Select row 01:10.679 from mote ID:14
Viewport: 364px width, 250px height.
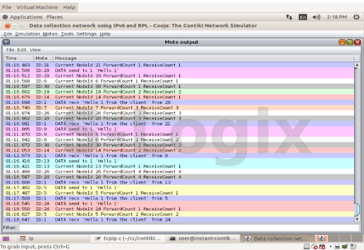click(x=179, y=97)
